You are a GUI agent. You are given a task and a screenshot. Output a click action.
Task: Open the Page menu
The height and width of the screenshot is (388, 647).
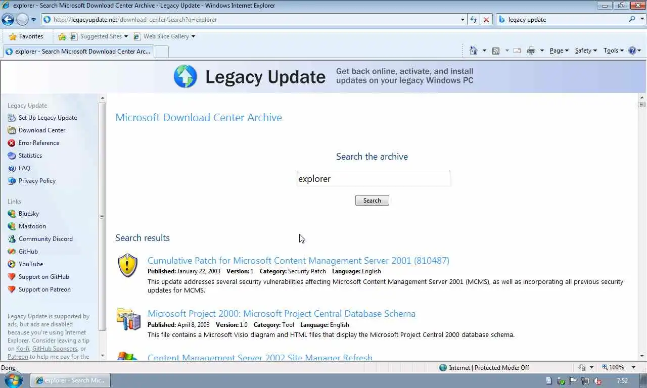tap(559, 51)
